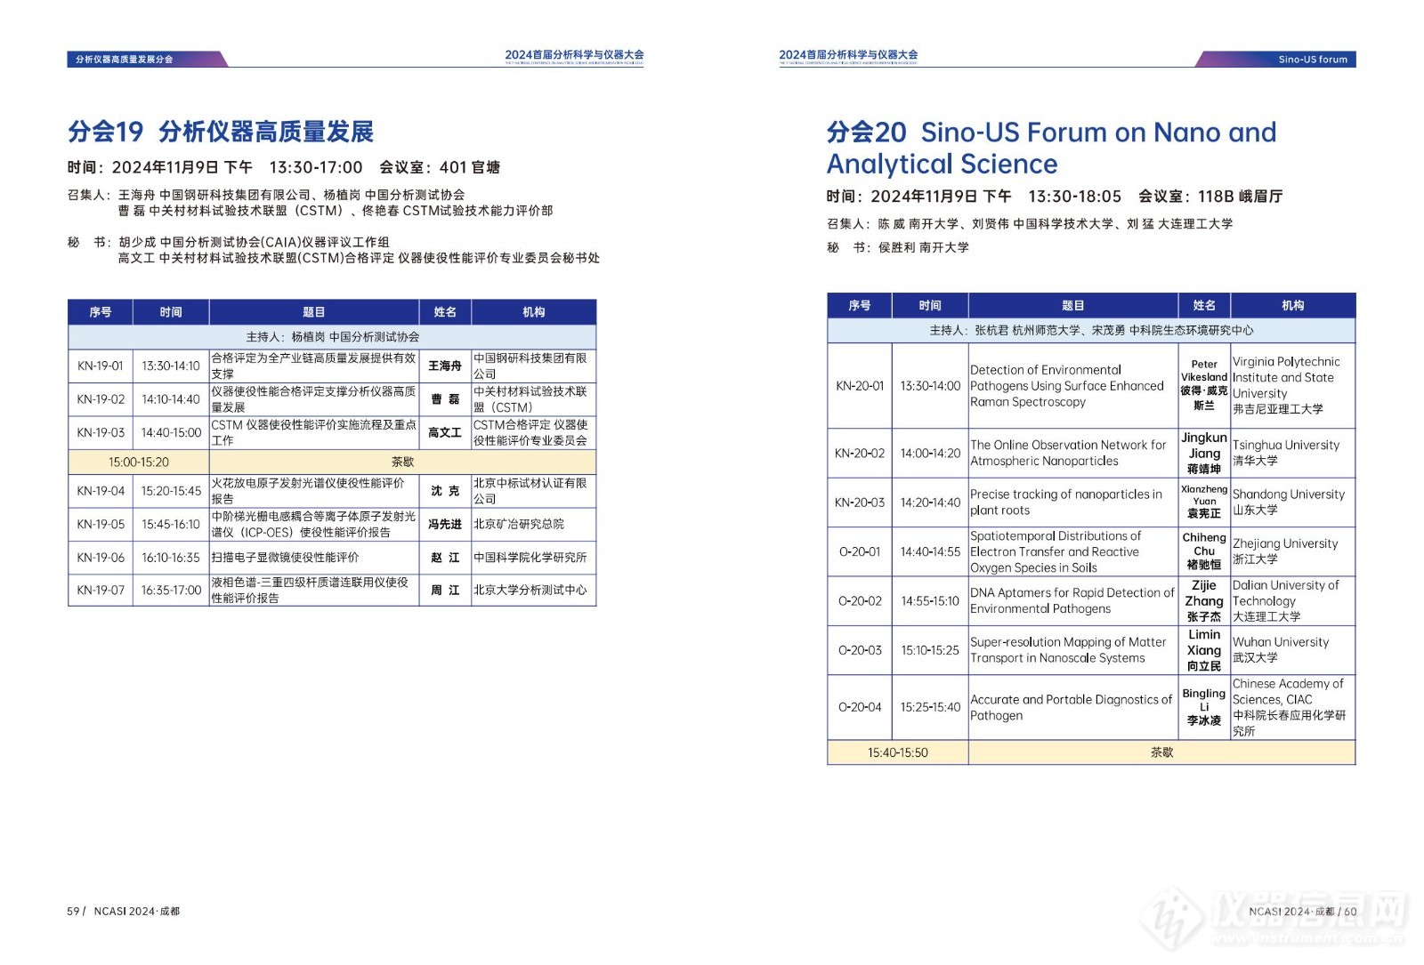The width and height of the screenshot is (1424, 965).
Task: Select the cell 'KN-19-04'
Action: [x=101, y=491]
